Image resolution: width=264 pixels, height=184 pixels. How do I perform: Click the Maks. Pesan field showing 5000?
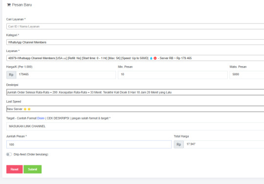[247, 75]
